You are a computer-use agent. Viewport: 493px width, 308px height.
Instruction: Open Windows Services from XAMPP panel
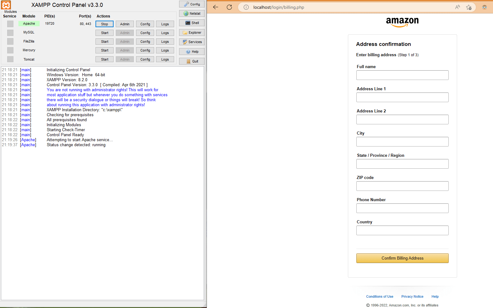(x=192, y=42)
